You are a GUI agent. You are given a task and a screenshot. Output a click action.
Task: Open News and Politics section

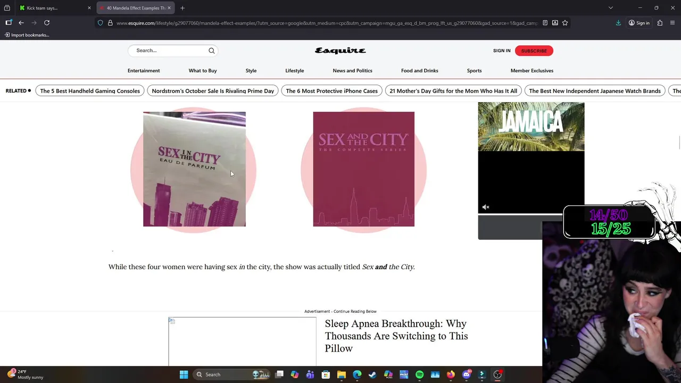(352, 71)
